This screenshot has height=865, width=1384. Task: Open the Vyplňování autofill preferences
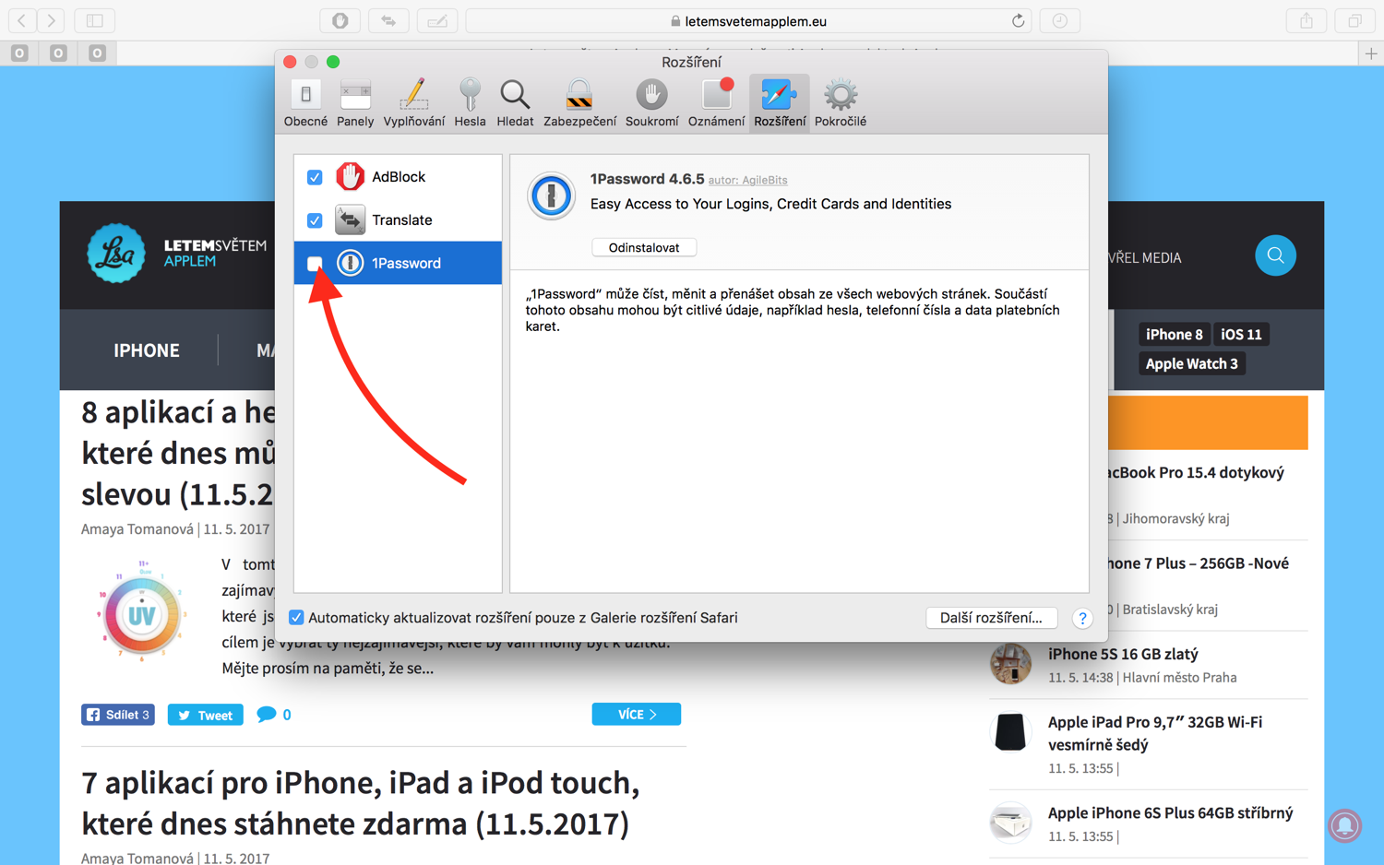413,103
